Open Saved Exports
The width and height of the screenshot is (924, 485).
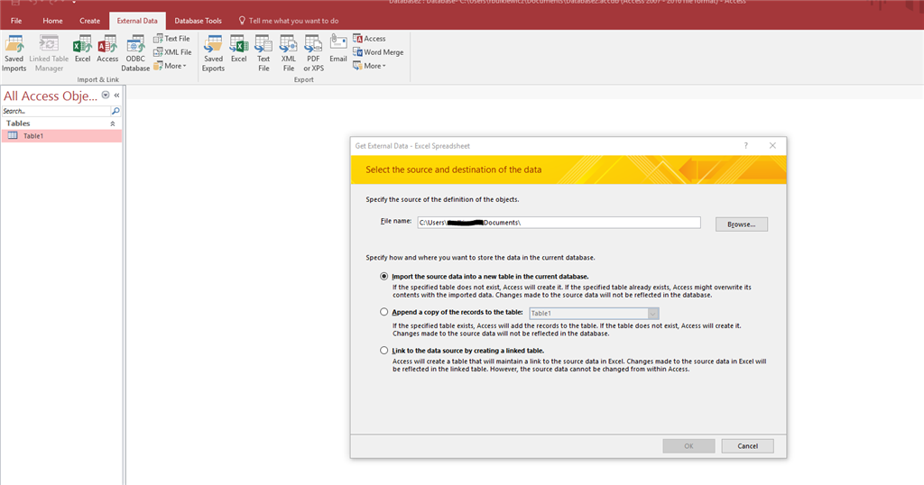click(213, 53)
